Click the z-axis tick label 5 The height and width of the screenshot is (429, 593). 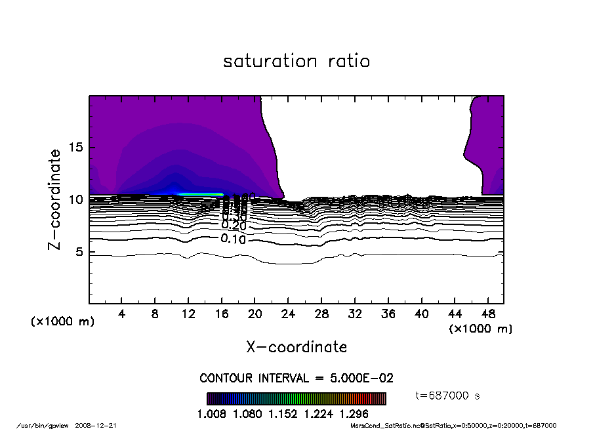[78, 252]
